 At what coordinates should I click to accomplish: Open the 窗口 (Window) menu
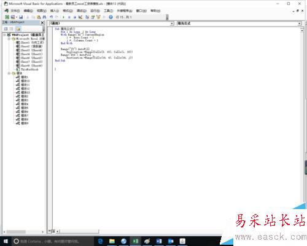click(141, 10)
